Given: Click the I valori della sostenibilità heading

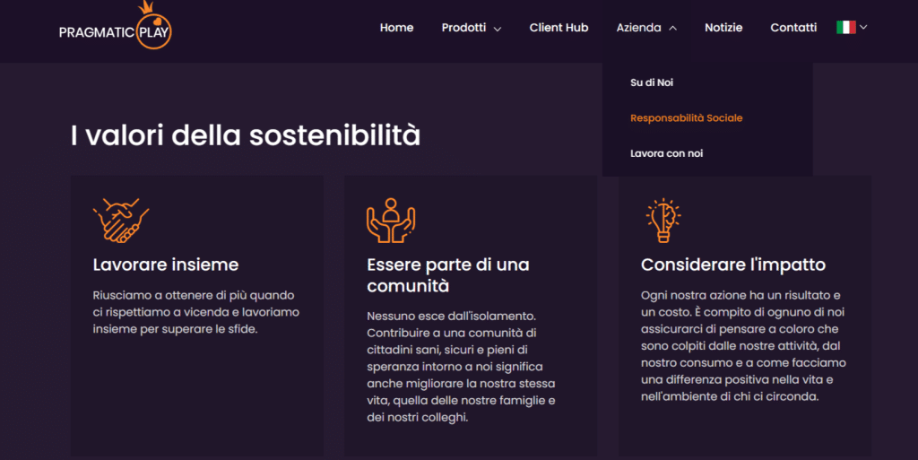Looking at the screenshot, I should click(x=245, y=136).
